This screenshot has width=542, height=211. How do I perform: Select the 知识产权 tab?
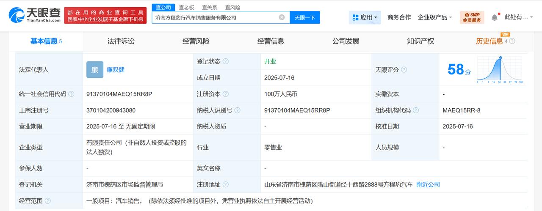(420, 41)
